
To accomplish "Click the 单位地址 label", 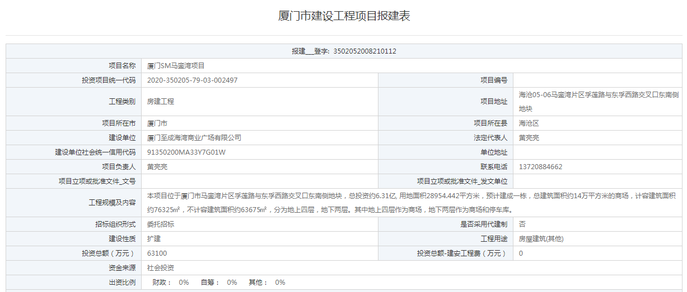I will tap(494, 152).
